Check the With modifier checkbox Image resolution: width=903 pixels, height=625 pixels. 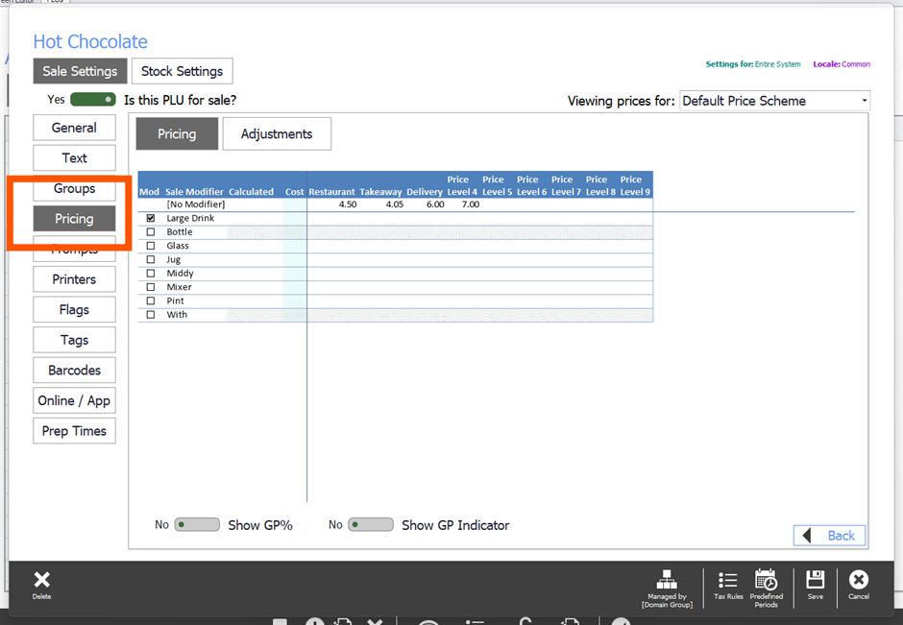151,315
